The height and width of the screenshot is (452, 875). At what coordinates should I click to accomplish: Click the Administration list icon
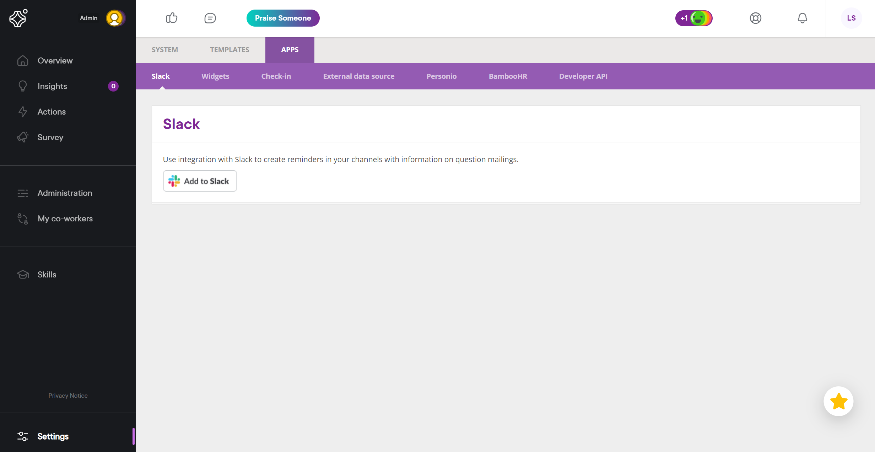(x=23, y=193)
